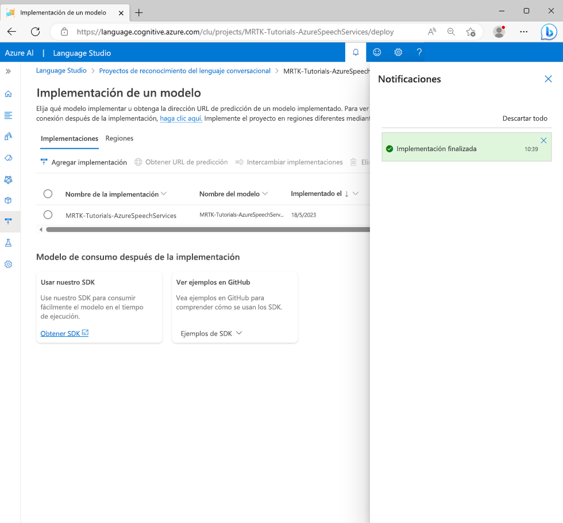Open the help question mark icon
Viewport: 563px width, 523px height.
pos(419,52)
